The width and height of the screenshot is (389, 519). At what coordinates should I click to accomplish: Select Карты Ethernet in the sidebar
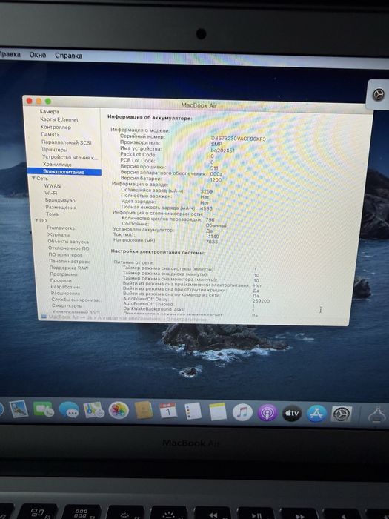coord(59,119)
